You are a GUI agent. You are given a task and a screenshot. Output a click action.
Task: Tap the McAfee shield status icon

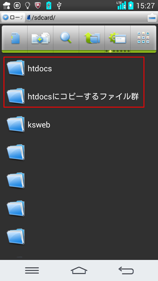pos(38,6)
